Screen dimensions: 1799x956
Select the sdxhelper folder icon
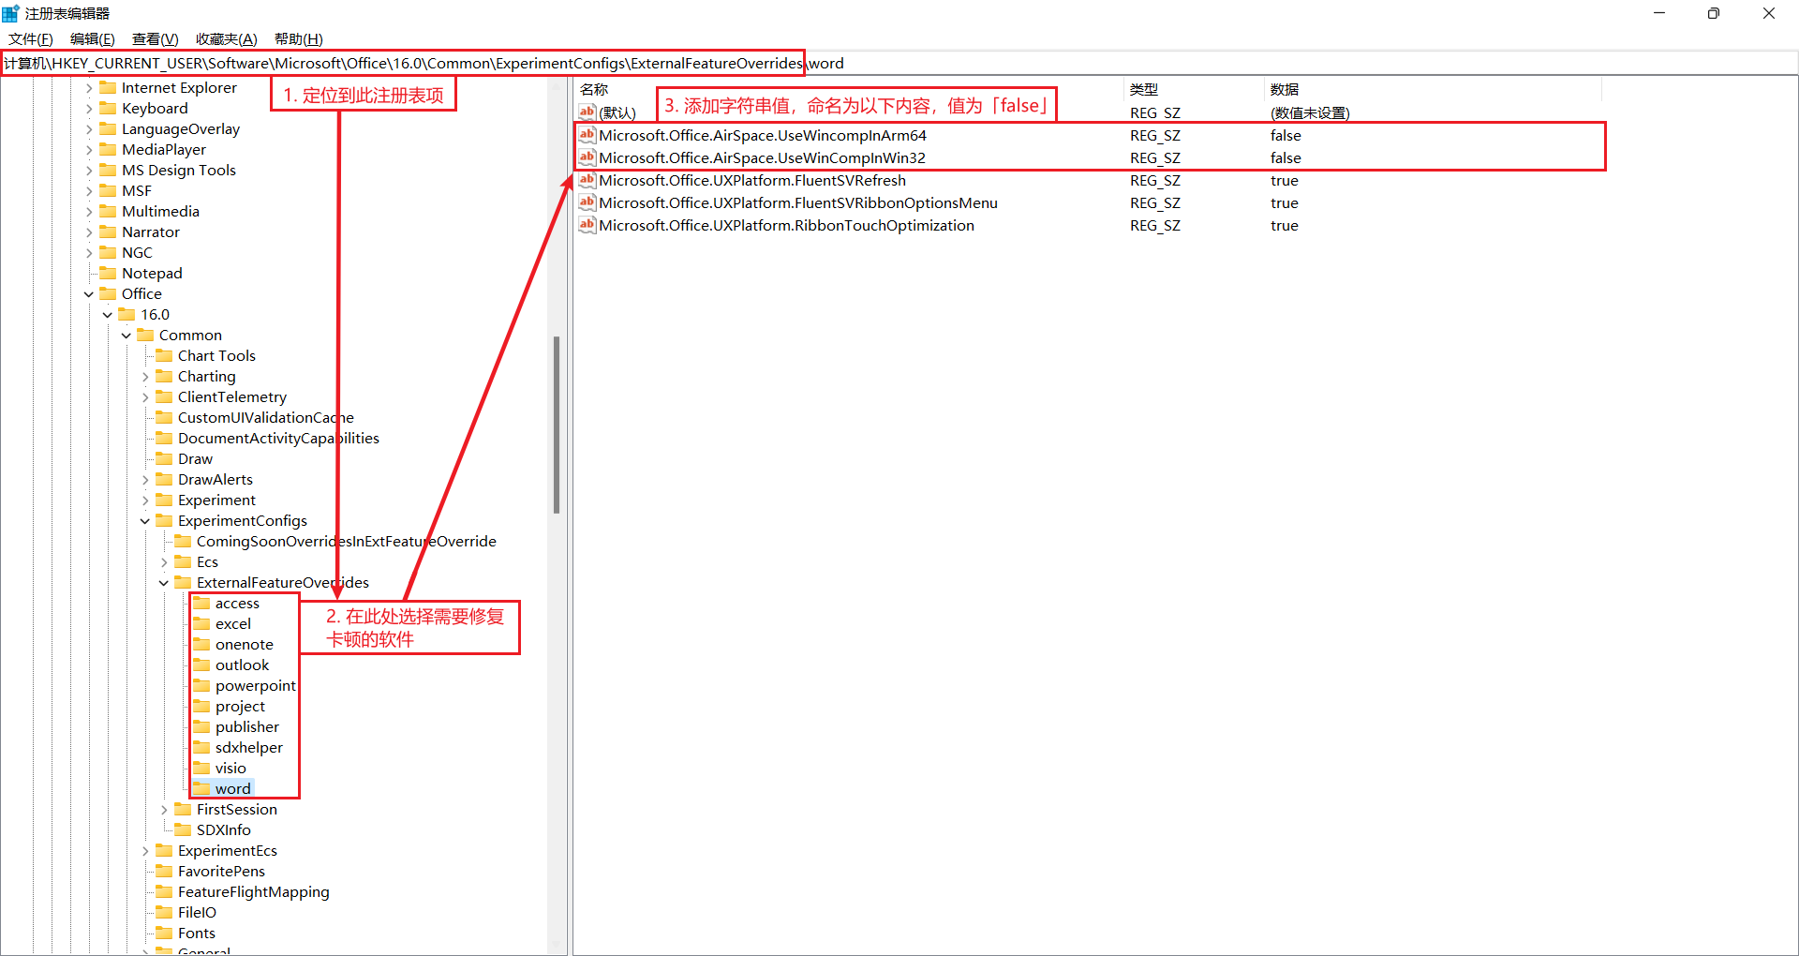(201, 747)
